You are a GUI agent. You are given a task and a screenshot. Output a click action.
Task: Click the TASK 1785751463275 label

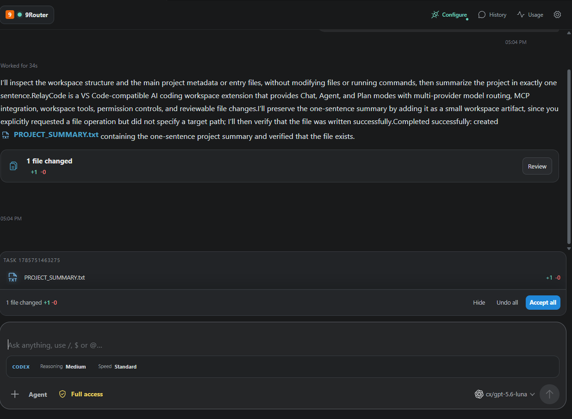pyautogui.click(x=31, y=260)
